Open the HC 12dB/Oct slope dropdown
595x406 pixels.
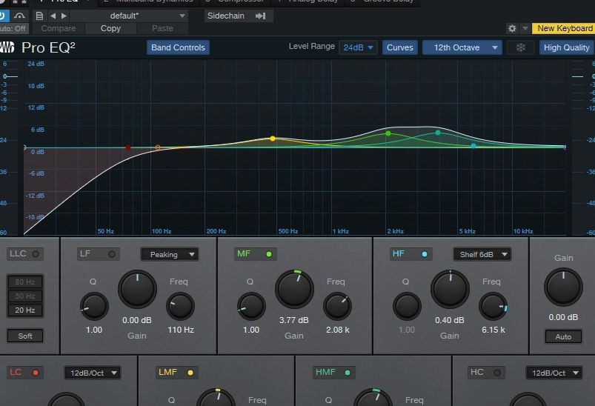click(x=554, y=373)
